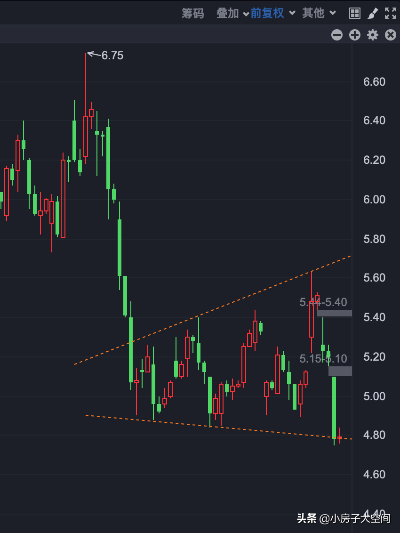The image size is (400, 533).
Task: Select the 5.44-5.40 gap zone label
Action: coord(323,302)
